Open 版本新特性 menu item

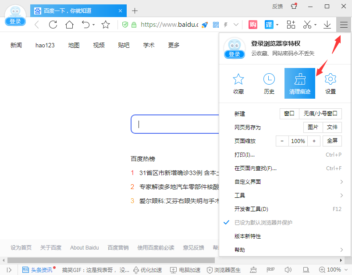[284, 236]
